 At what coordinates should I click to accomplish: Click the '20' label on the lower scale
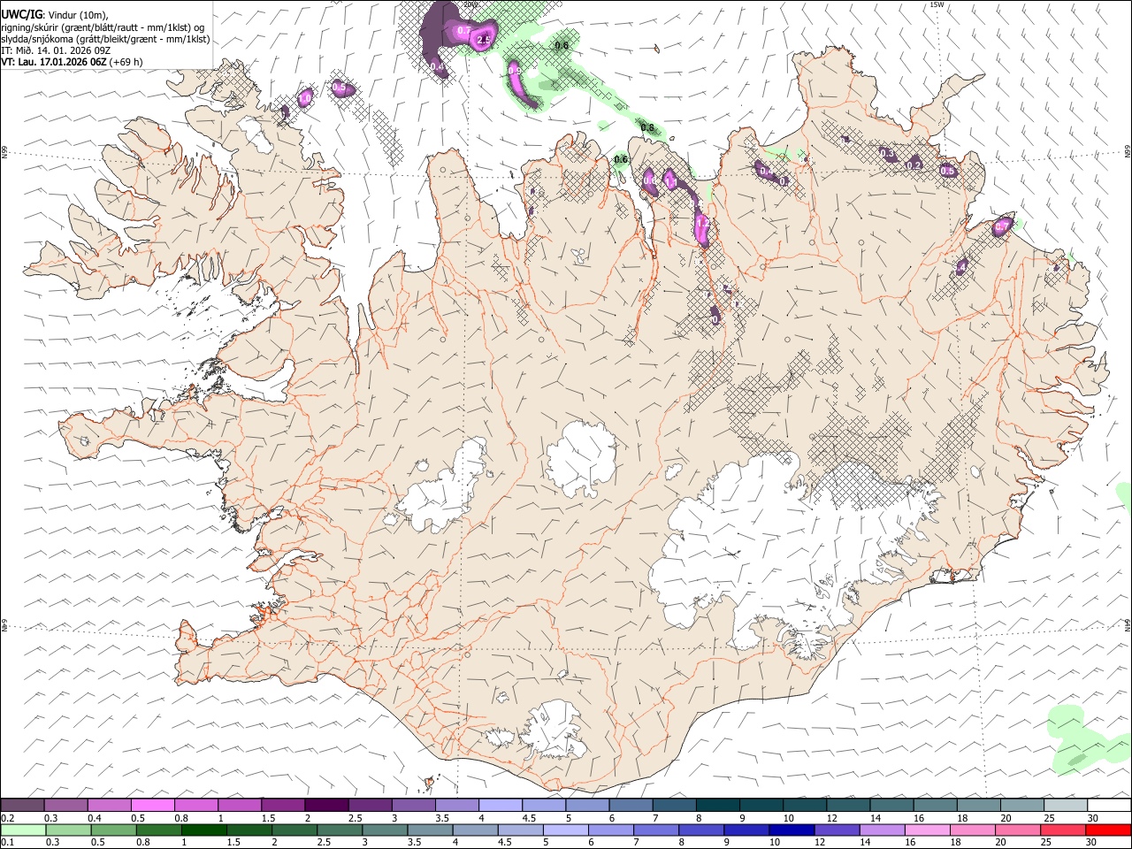pos(1000,842)
